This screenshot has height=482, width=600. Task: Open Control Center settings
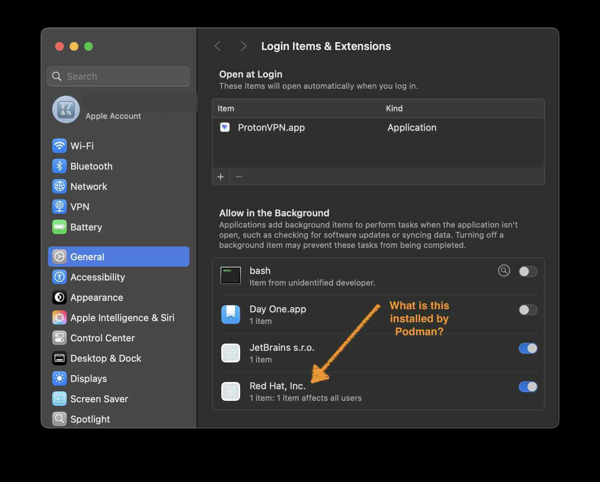tap(119, 338)
